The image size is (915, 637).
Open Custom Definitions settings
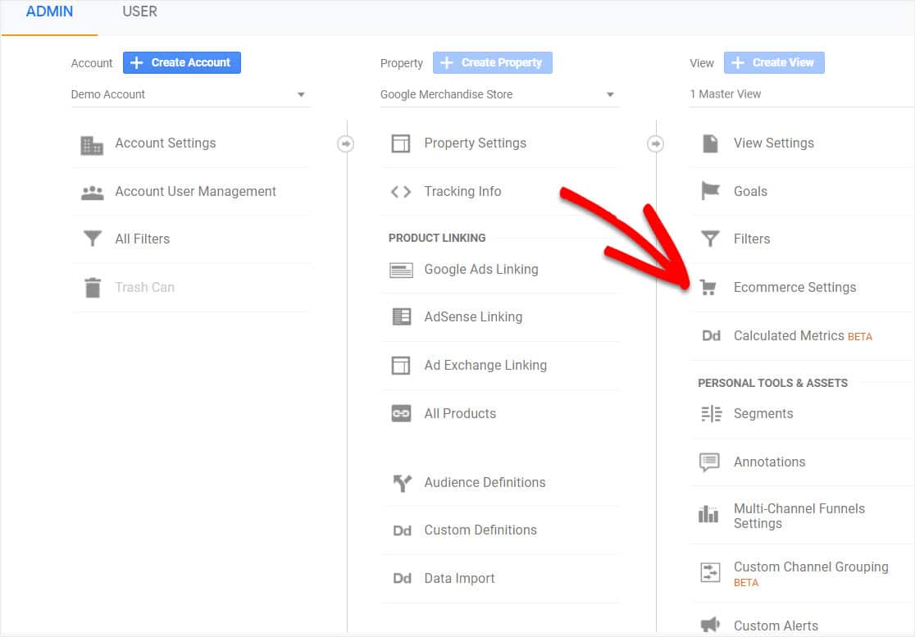pos(480,530)
